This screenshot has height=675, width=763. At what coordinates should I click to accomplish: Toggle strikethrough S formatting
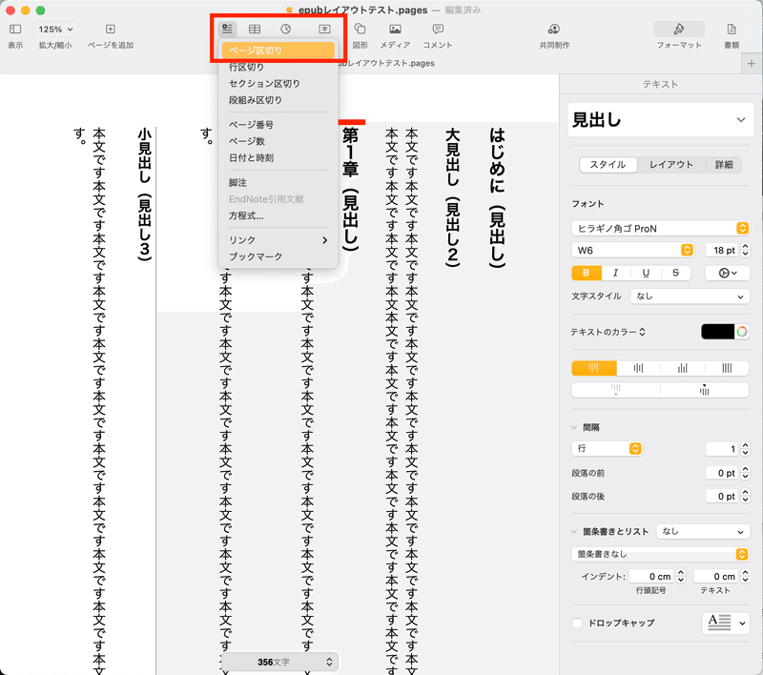(675, 273)
